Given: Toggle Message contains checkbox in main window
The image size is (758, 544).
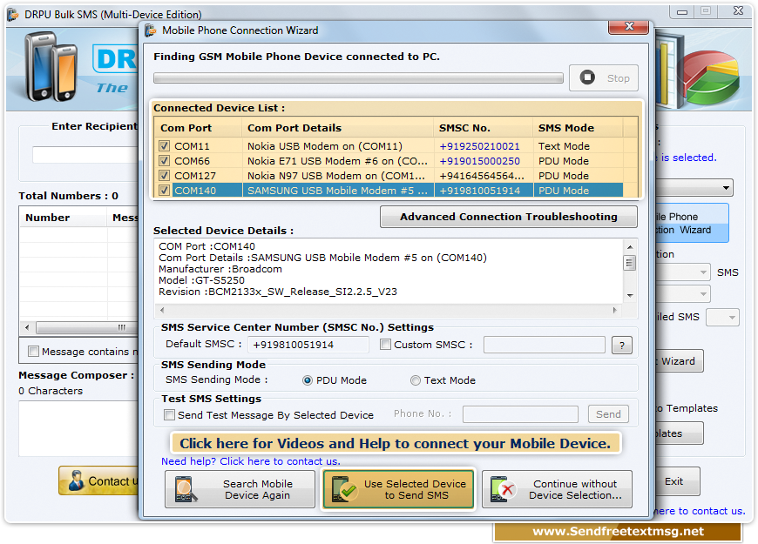Looking at the screenshot, I should [x=33, y=352].
